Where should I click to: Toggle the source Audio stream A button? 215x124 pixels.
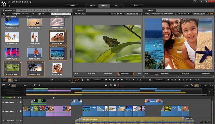[x=78, y=80]
